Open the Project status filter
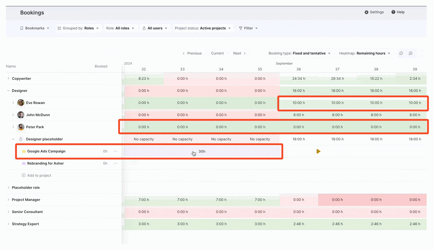Image resolution: width=434 pixels, height=250 pixels. click(x=203, y=28)
